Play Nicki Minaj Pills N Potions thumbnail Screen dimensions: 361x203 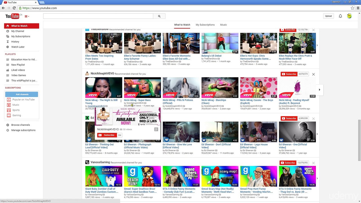click(181, 88)
